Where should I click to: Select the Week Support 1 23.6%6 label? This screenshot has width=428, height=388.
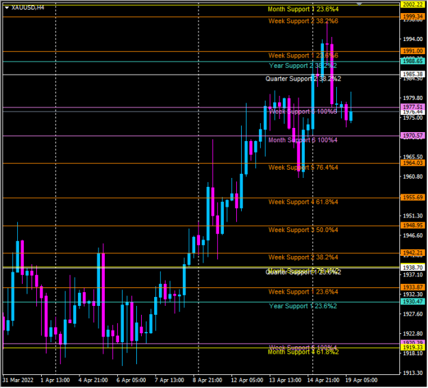[x=303, y=55]
